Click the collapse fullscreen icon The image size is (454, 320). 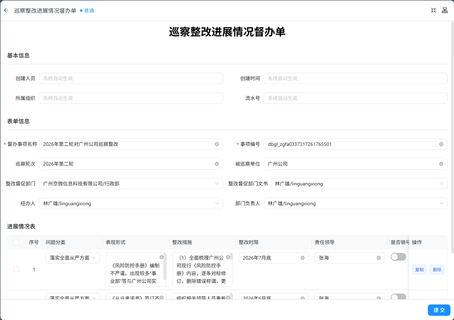[x=433, y=10]
